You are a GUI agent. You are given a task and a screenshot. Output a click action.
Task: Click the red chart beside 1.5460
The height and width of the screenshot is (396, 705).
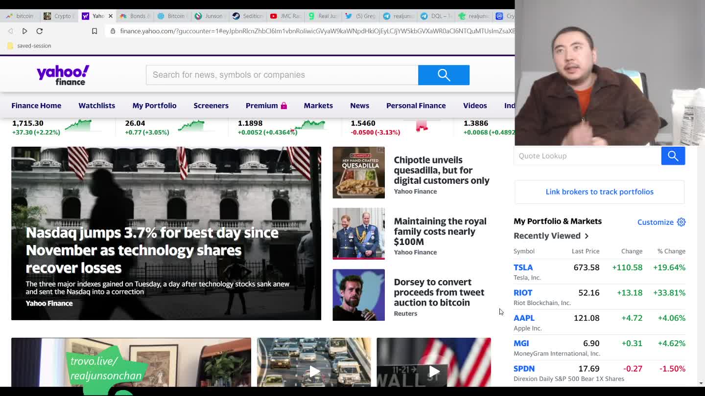tap(422, 126)
